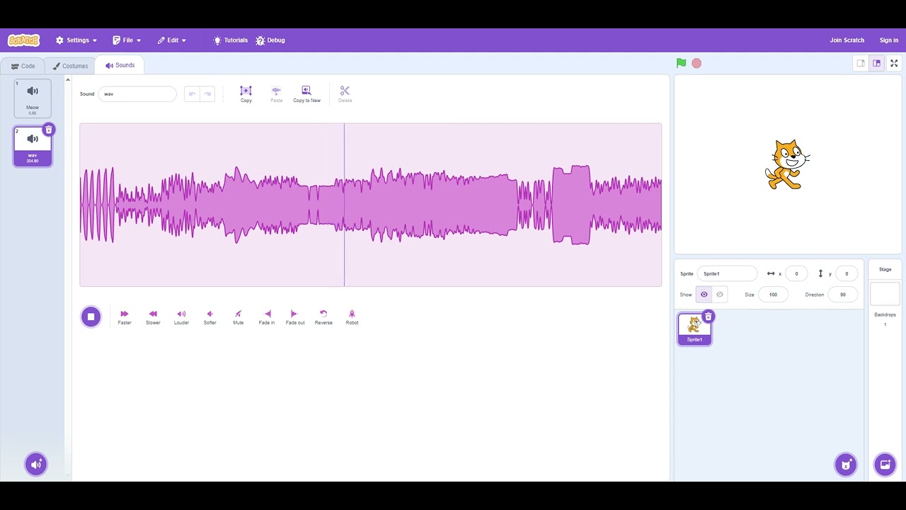906x510 pixels.
Task: Delete the wav sound via trash icon
Action: point(48,130)
